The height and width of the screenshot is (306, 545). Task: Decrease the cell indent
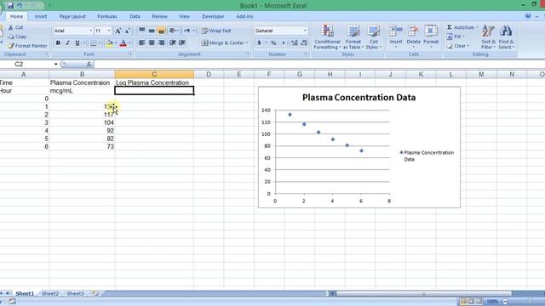172,42
